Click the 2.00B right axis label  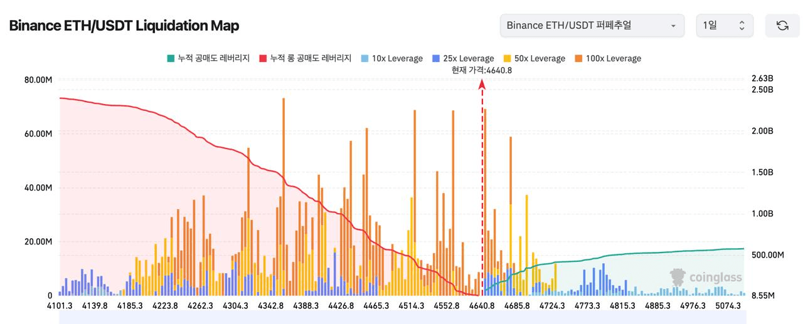pyautogui.click(x=762, y=131)
